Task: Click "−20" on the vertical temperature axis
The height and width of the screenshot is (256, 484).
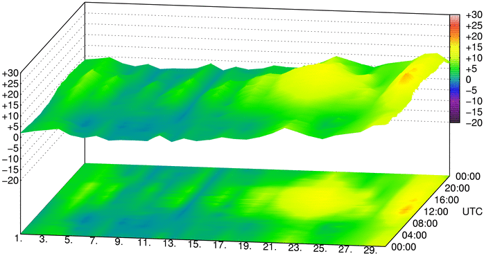Action: pyautogui.click(x=11, y=180)
